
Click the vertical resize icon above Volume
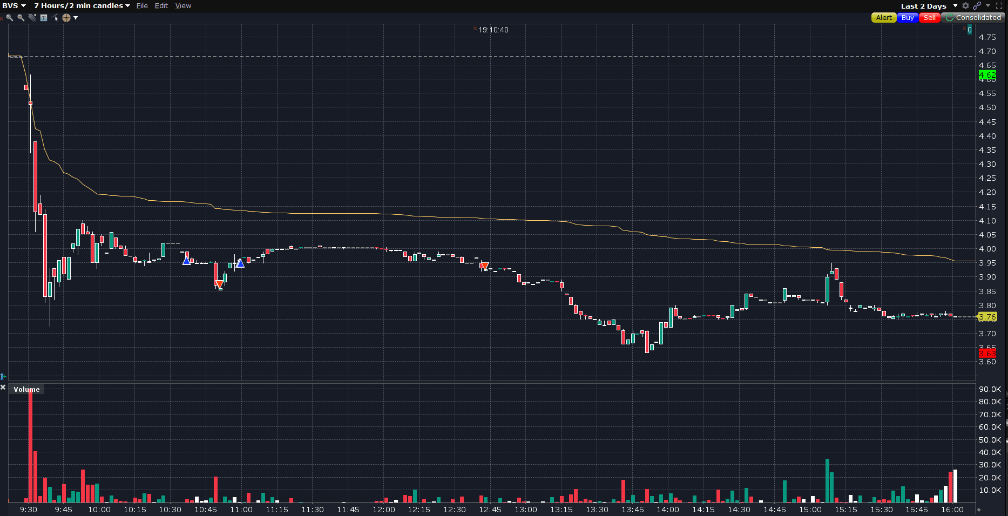(3, 376)
